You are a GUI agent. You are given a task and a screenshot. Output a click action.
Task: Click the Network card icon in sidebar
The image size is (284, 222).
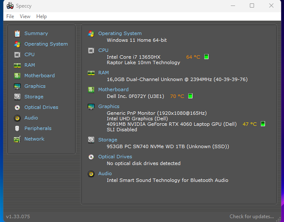17,139
